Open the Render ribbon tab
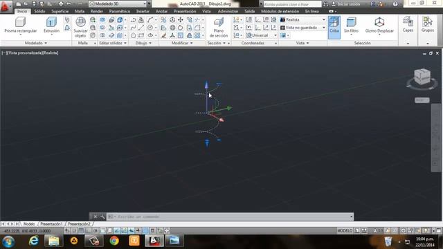Viewport: 443px width, 249px height. click(97, 11)
